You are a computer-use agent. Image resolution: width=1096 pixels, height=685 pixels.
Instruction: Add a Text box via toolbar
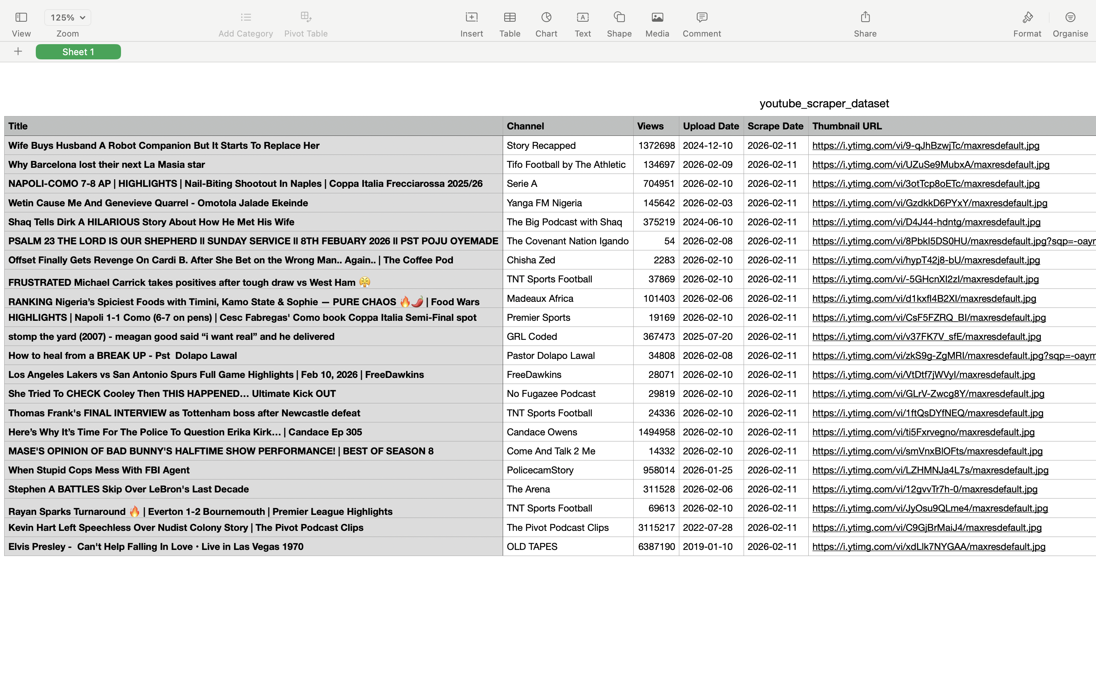pos(582,18)
